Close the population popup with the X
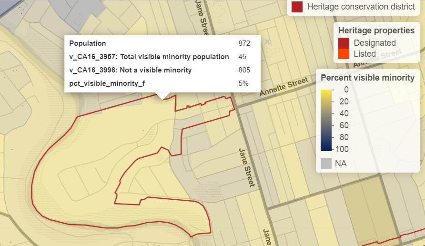This screenshot has width=425, height=246. pos(267,41)
